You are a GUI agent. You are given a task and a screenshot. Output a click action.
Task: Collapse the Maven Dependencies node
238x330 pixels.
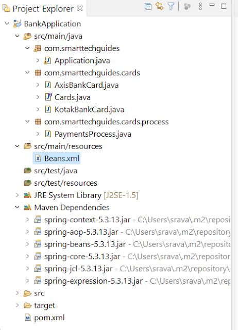[17, 207]
